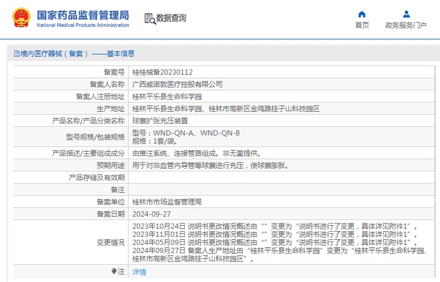Click the lightbulb icon next to 注
This screenshot has height=282, width=440.
coord(114,272)
